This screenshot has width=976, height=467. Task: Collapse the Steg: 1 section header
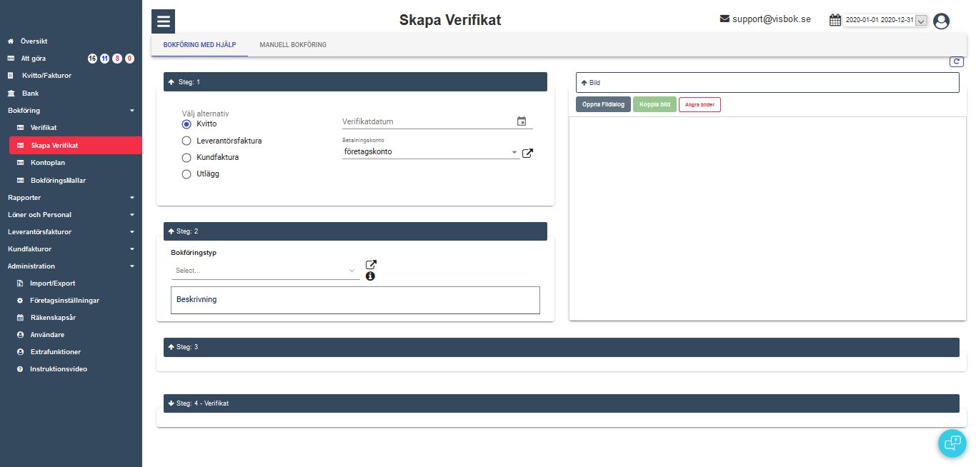click(355, 81)
